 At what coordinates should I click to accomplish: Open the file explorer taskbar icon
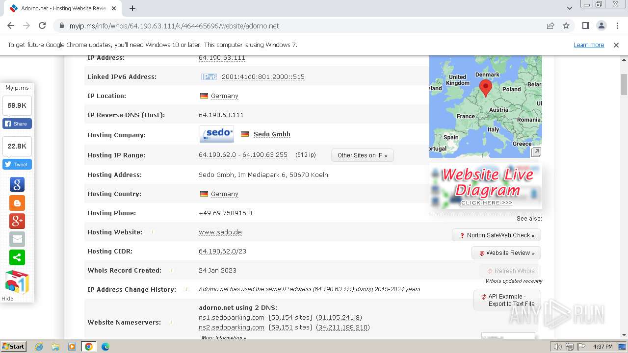[x=55, y=347]
